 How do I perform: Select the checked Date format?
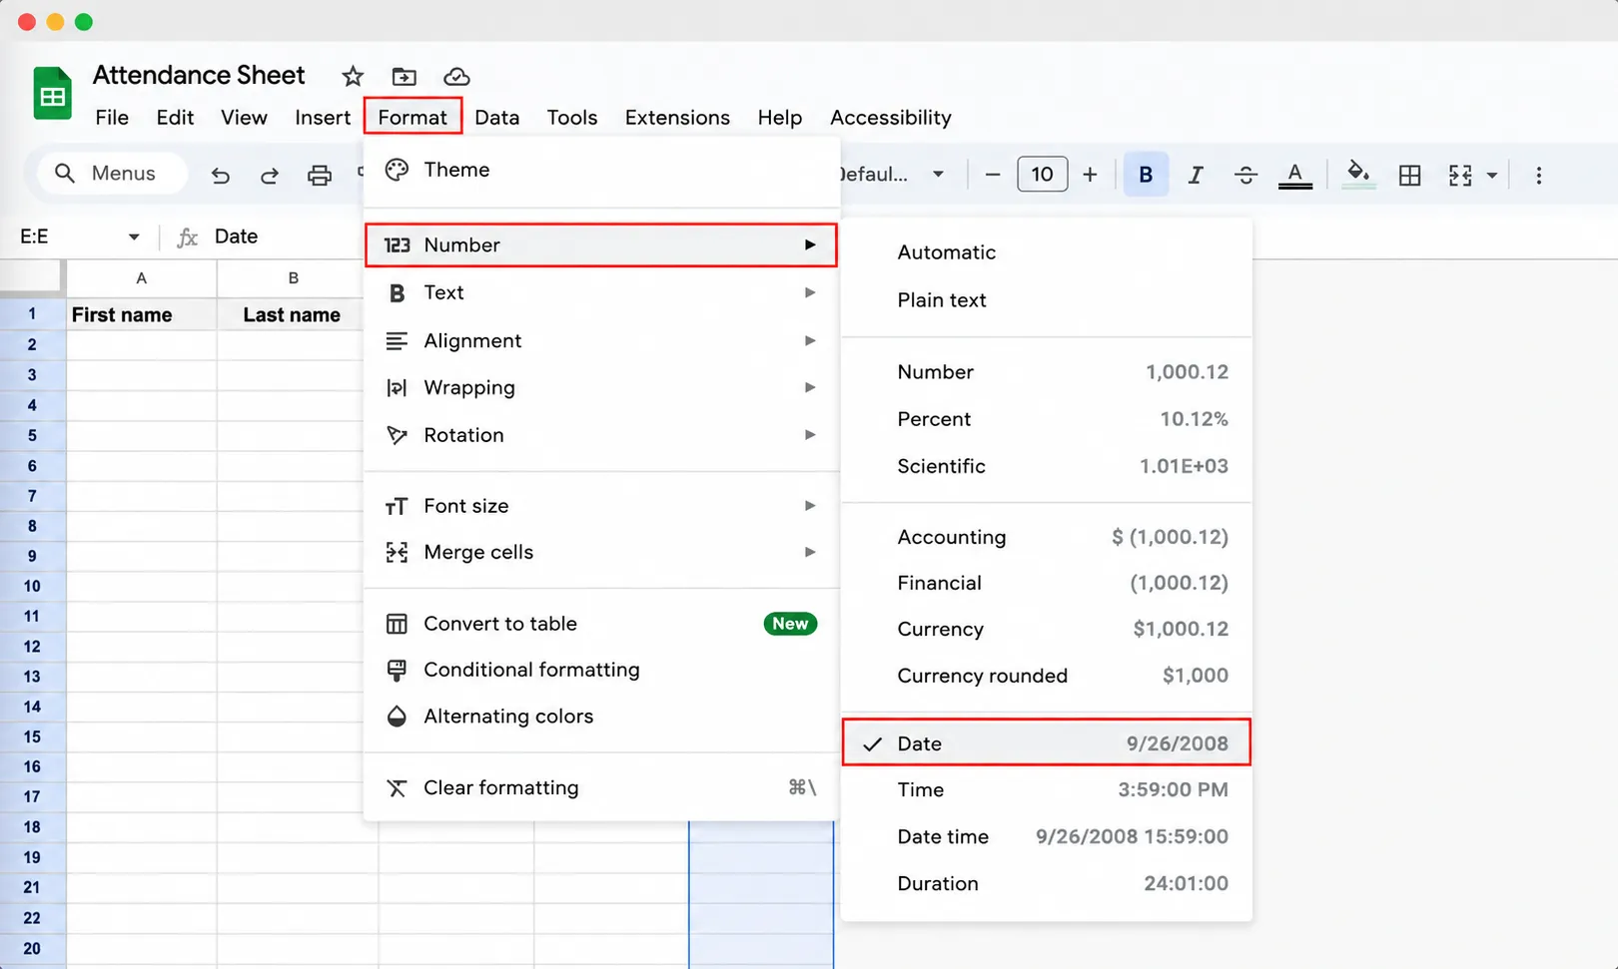point(1047,743)
